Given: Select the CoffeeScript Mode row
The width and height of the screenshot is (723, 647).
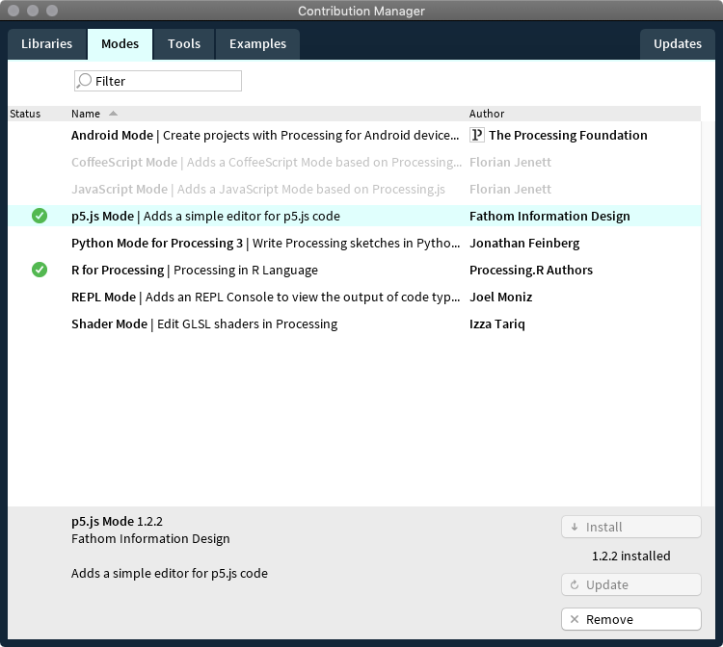Looking at the screenshot, I should click(354, 162).
